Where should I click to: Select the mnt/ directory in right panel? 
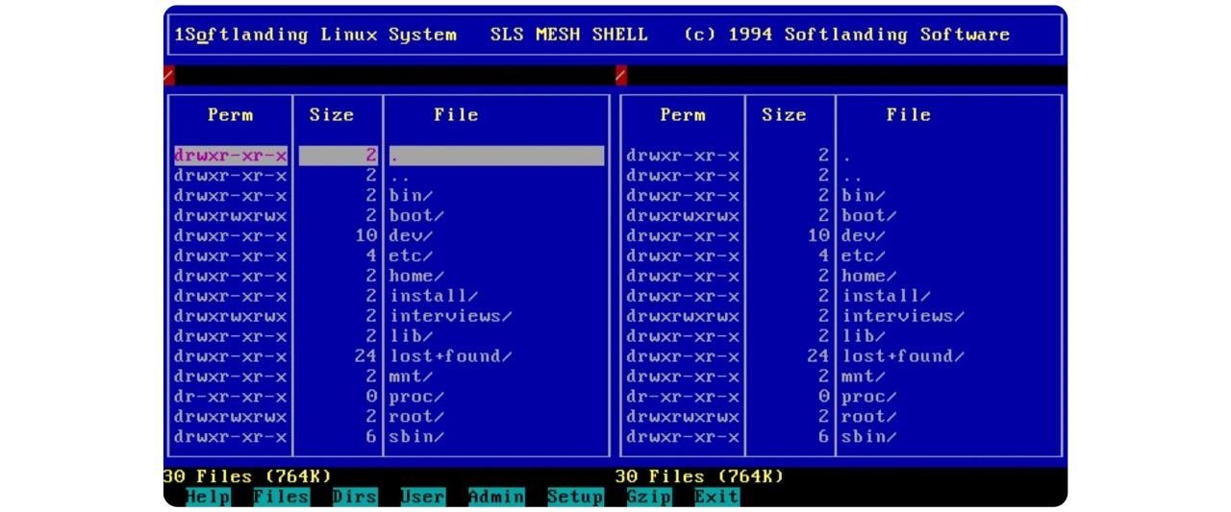864,377
